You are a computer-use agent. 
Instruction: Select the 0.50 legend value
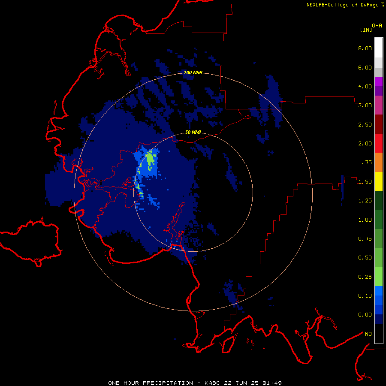tap(365, 258)
